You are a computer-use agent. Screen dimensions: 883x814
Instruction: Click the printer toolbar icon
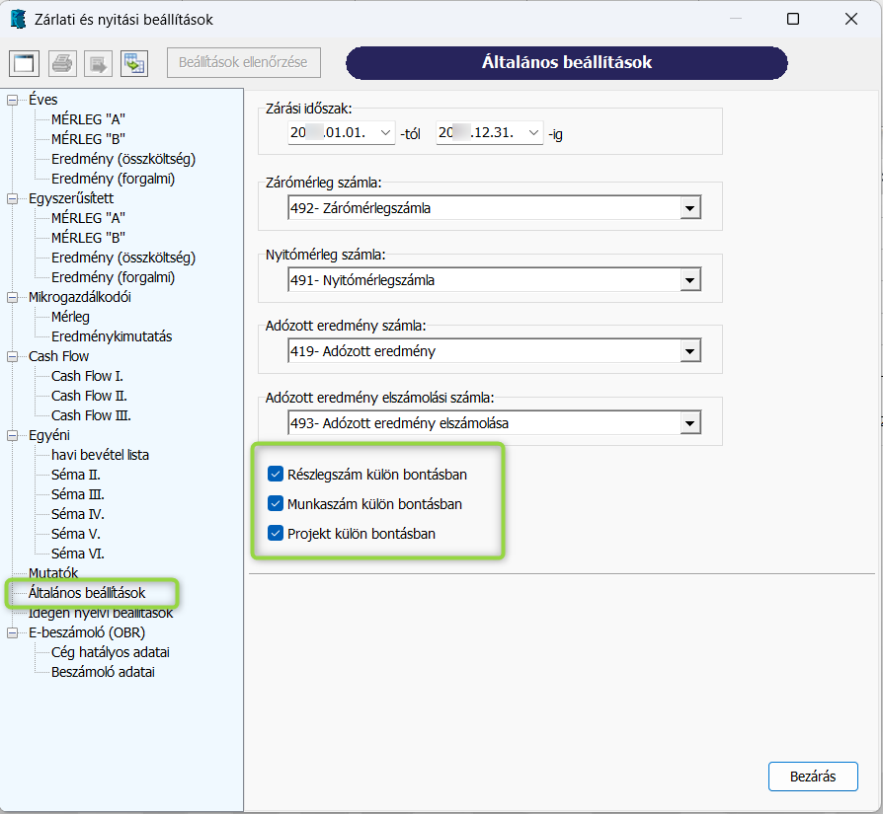tap(62, 62)
